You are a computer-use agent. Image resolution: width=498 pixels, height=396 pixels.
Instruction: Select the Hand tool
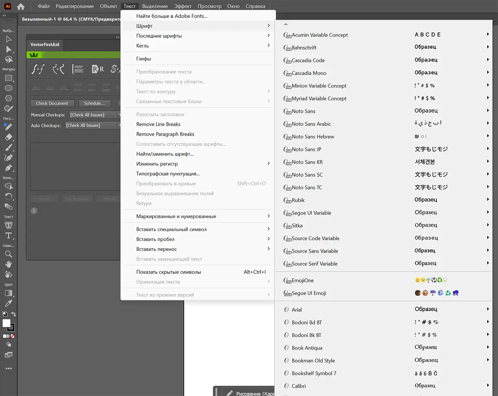(8, 264)
